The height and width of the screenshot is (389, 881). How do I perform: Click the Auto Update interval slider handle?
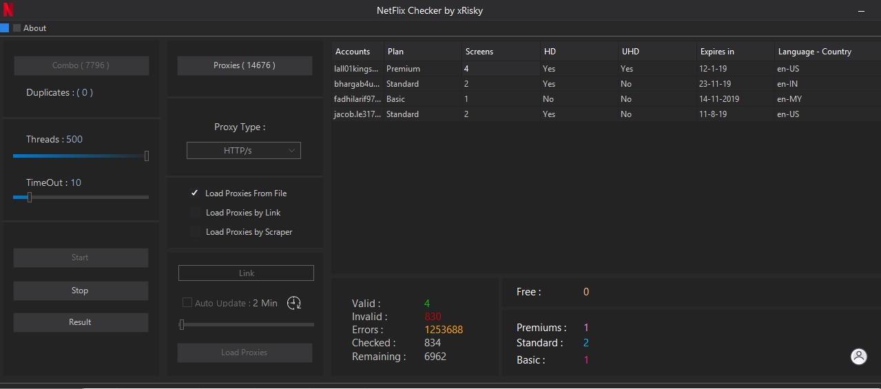[182, 324]
